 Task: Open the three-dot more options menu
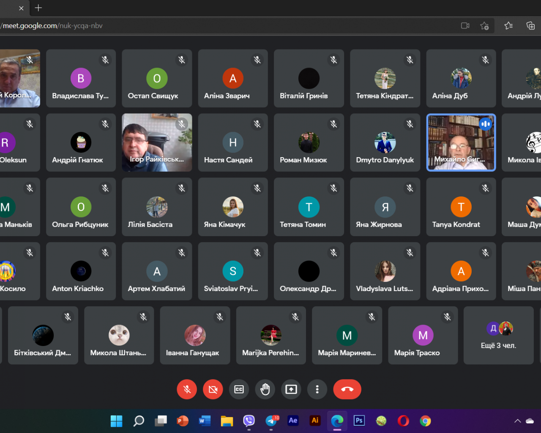(317, 389)
